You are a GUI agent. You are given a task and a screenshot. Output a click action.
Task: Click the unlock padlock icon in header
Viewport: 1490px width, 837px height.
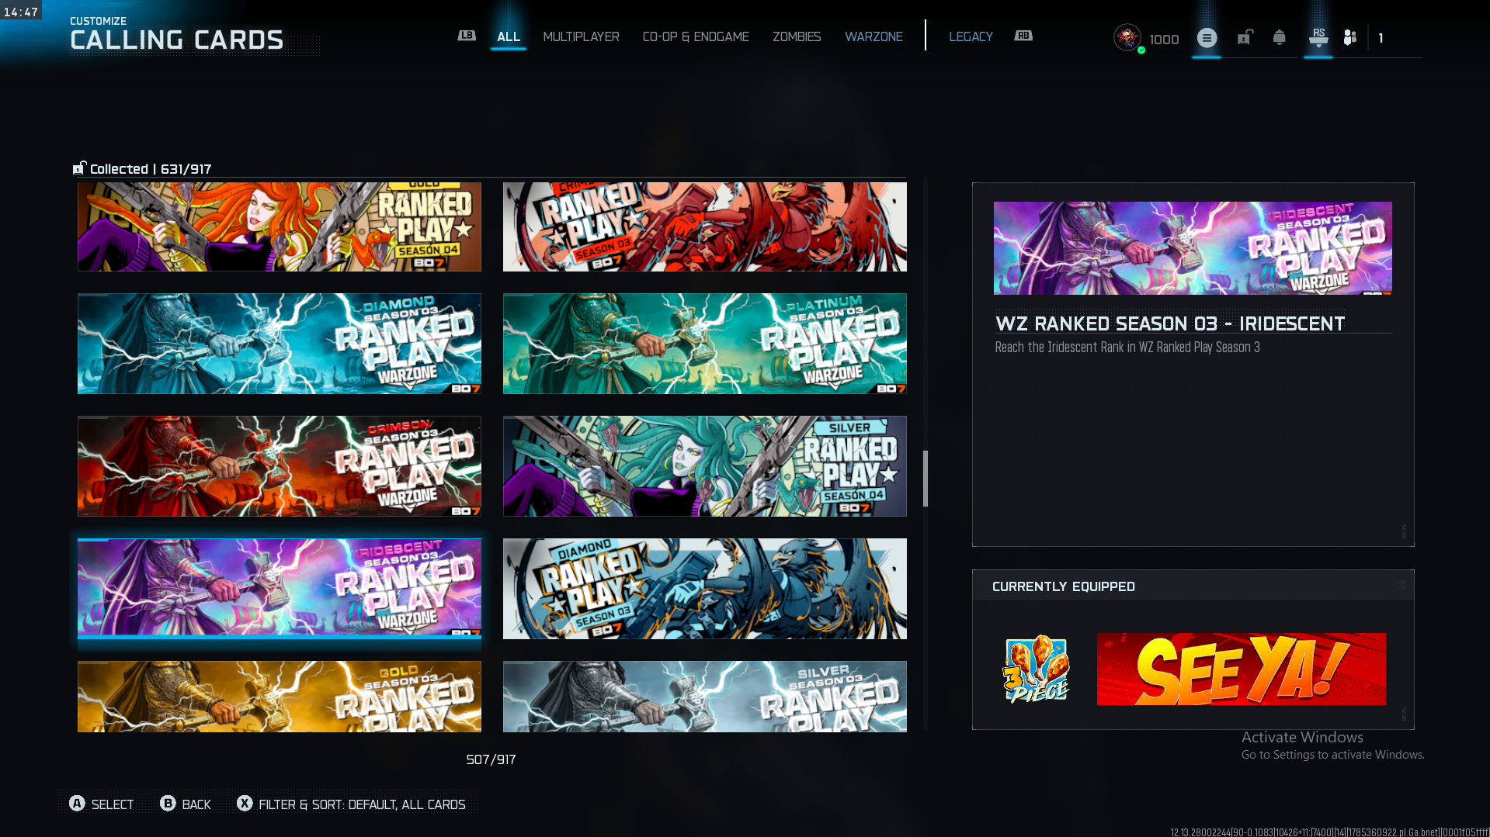(x=1245, y=37)
